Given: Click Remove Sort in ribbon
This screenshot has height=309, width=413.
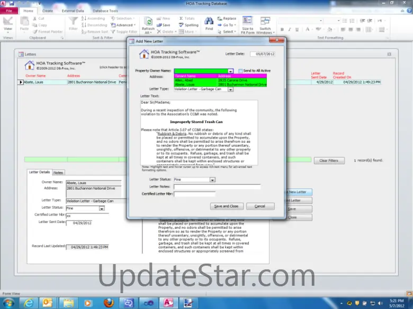Looking at the screenshot, I should click(x=95, y=32).
